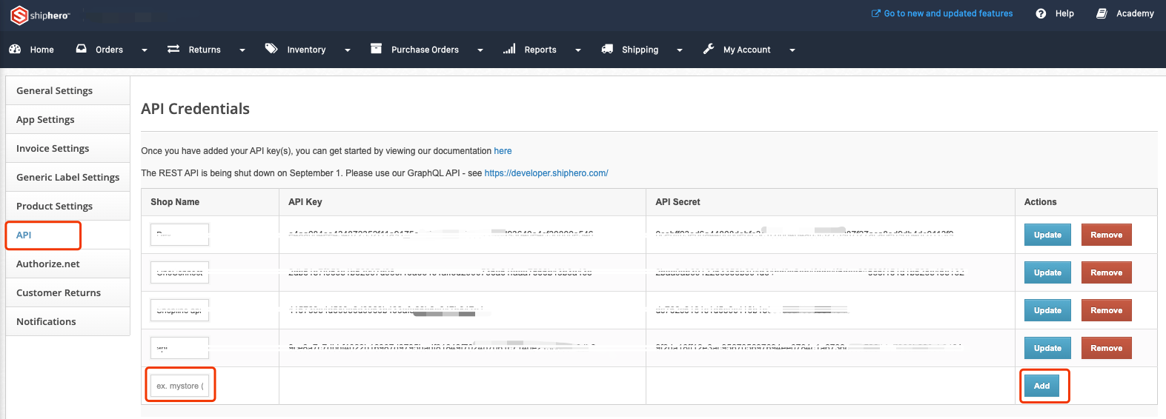
Task: Expand the Inventory dropdown arrow
Action: [348, 50]
